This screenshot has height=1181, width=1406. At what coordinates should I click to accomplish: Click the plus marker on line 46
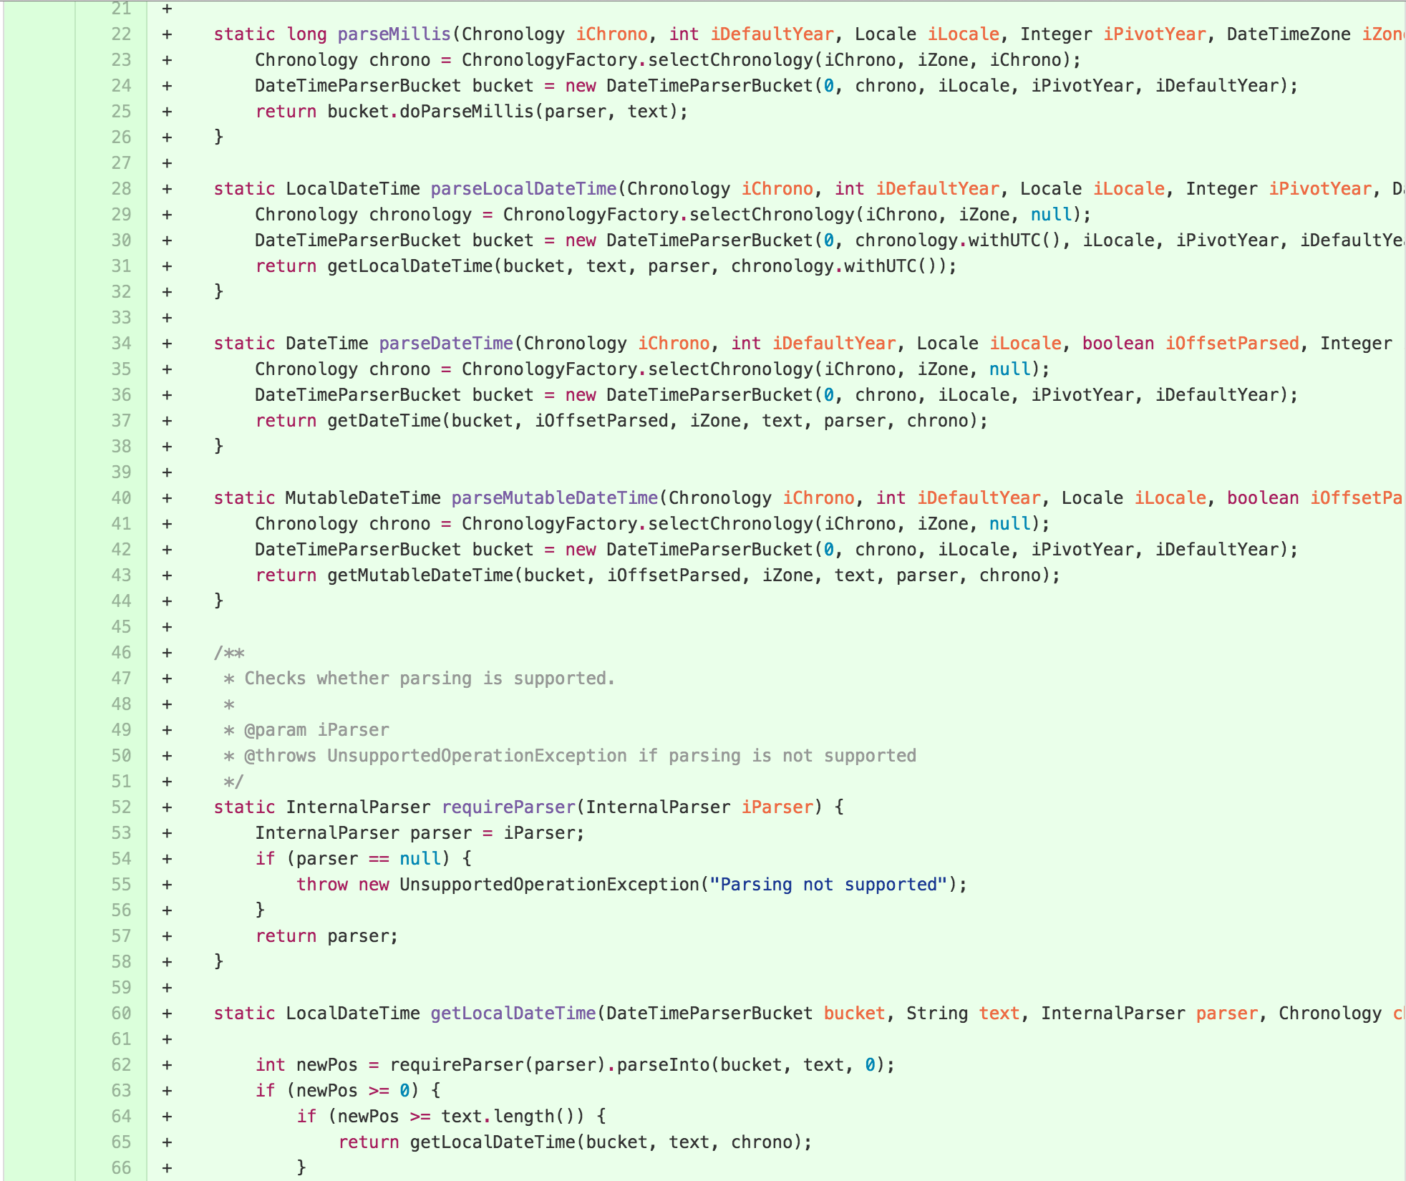click(x=167, y=653)
